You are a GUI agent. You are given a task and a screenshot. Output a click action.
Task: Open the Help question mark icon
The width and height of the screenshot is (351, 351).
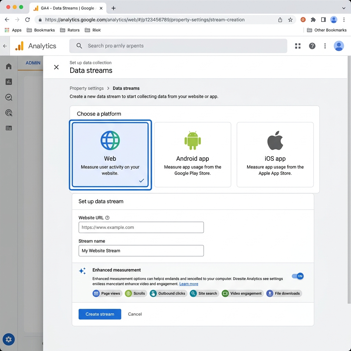pyautogui.click(x=312, y=46)
